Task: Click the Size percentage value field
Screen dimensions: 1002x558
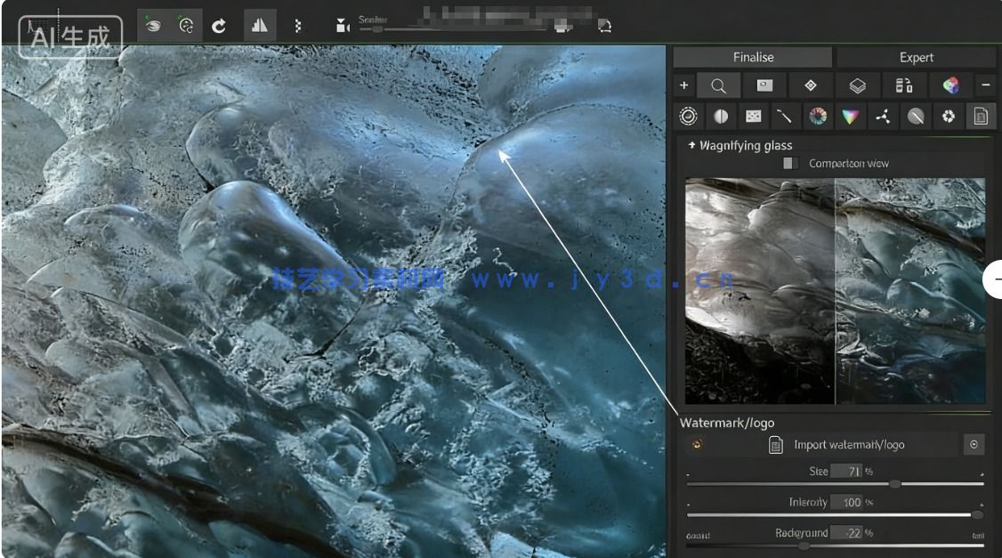Action: coord(848,472)
